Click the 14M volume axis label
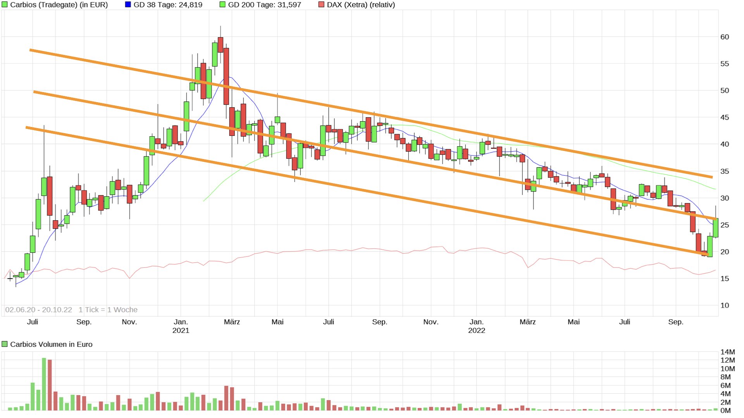Viewport: 744px width, 418px height. (727, 352)
